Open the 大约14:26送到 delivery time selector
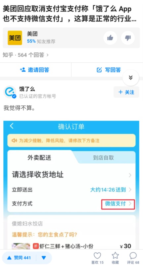The image size is (143, 267). pos(111,190)
